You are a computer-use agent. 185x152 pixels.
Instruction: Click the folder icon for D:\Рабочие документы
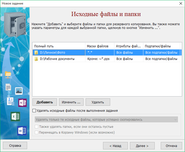coord(36,59)
